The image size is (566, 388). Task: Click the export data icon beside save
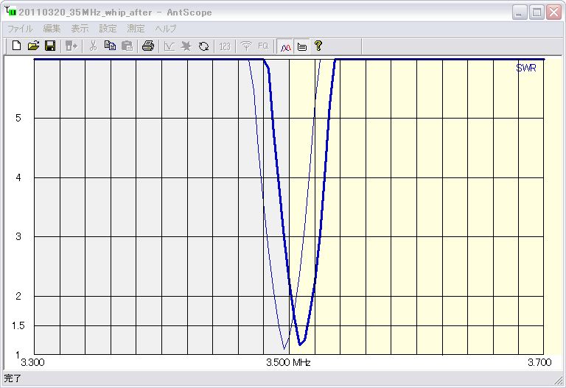[x=71, y=46]
